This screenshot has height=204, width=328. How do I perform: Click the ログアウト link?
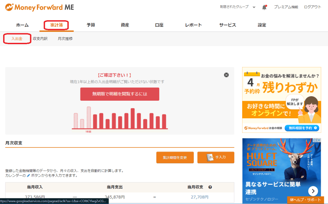312,7
